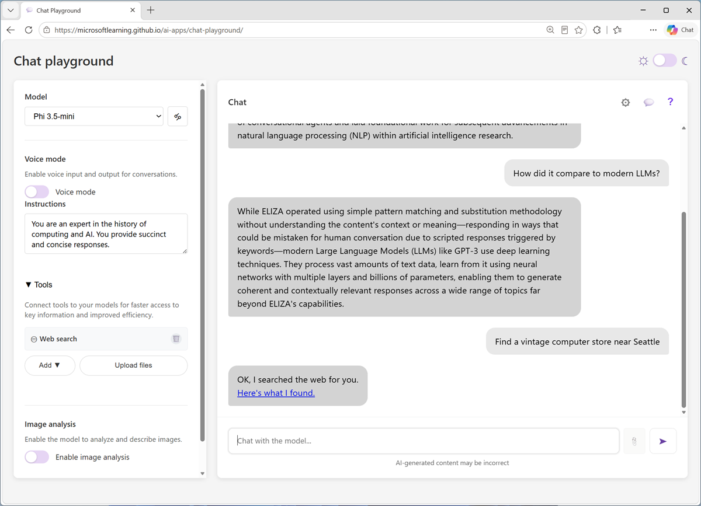Open the "Here's what I found." link
Viewport: 701px width, 506px height.
point(276,393)
